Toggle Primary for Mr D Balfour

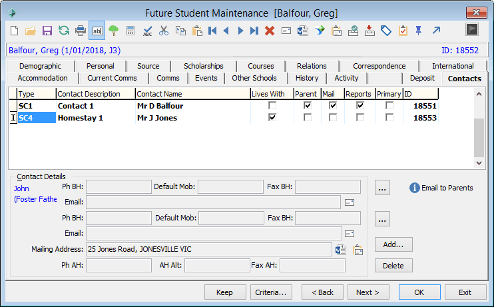coord(389,106)
